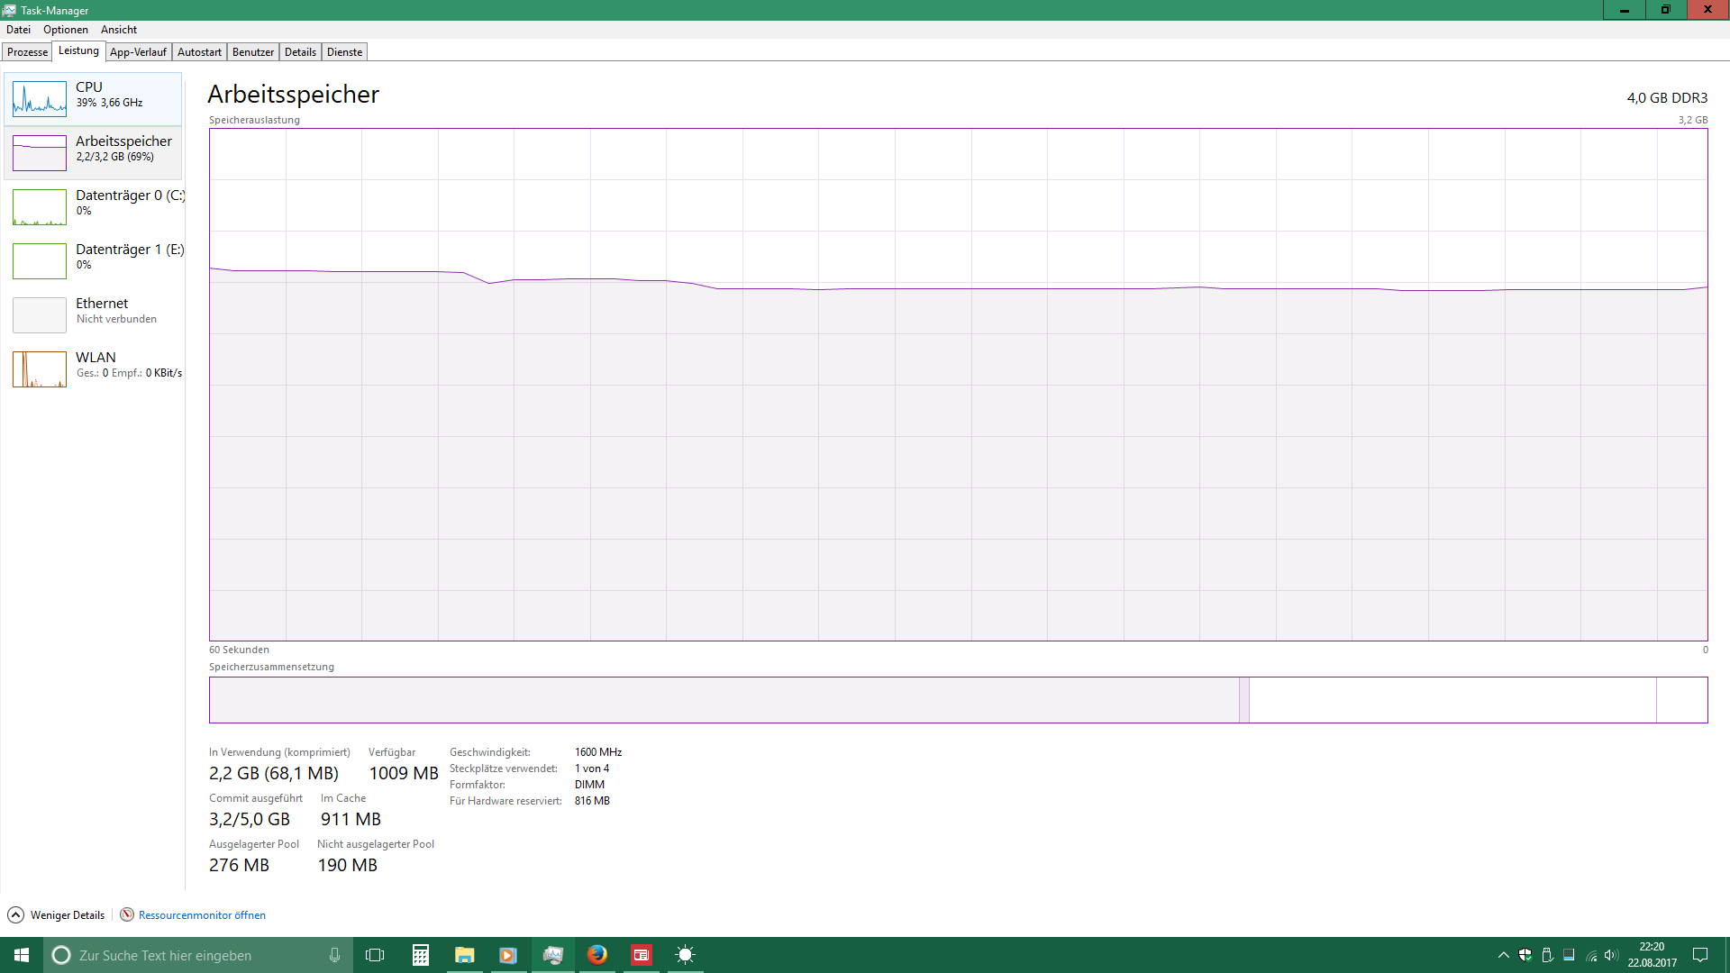
Task: Select the CPU performance graph thumbnail
Action: pos(40,99)
